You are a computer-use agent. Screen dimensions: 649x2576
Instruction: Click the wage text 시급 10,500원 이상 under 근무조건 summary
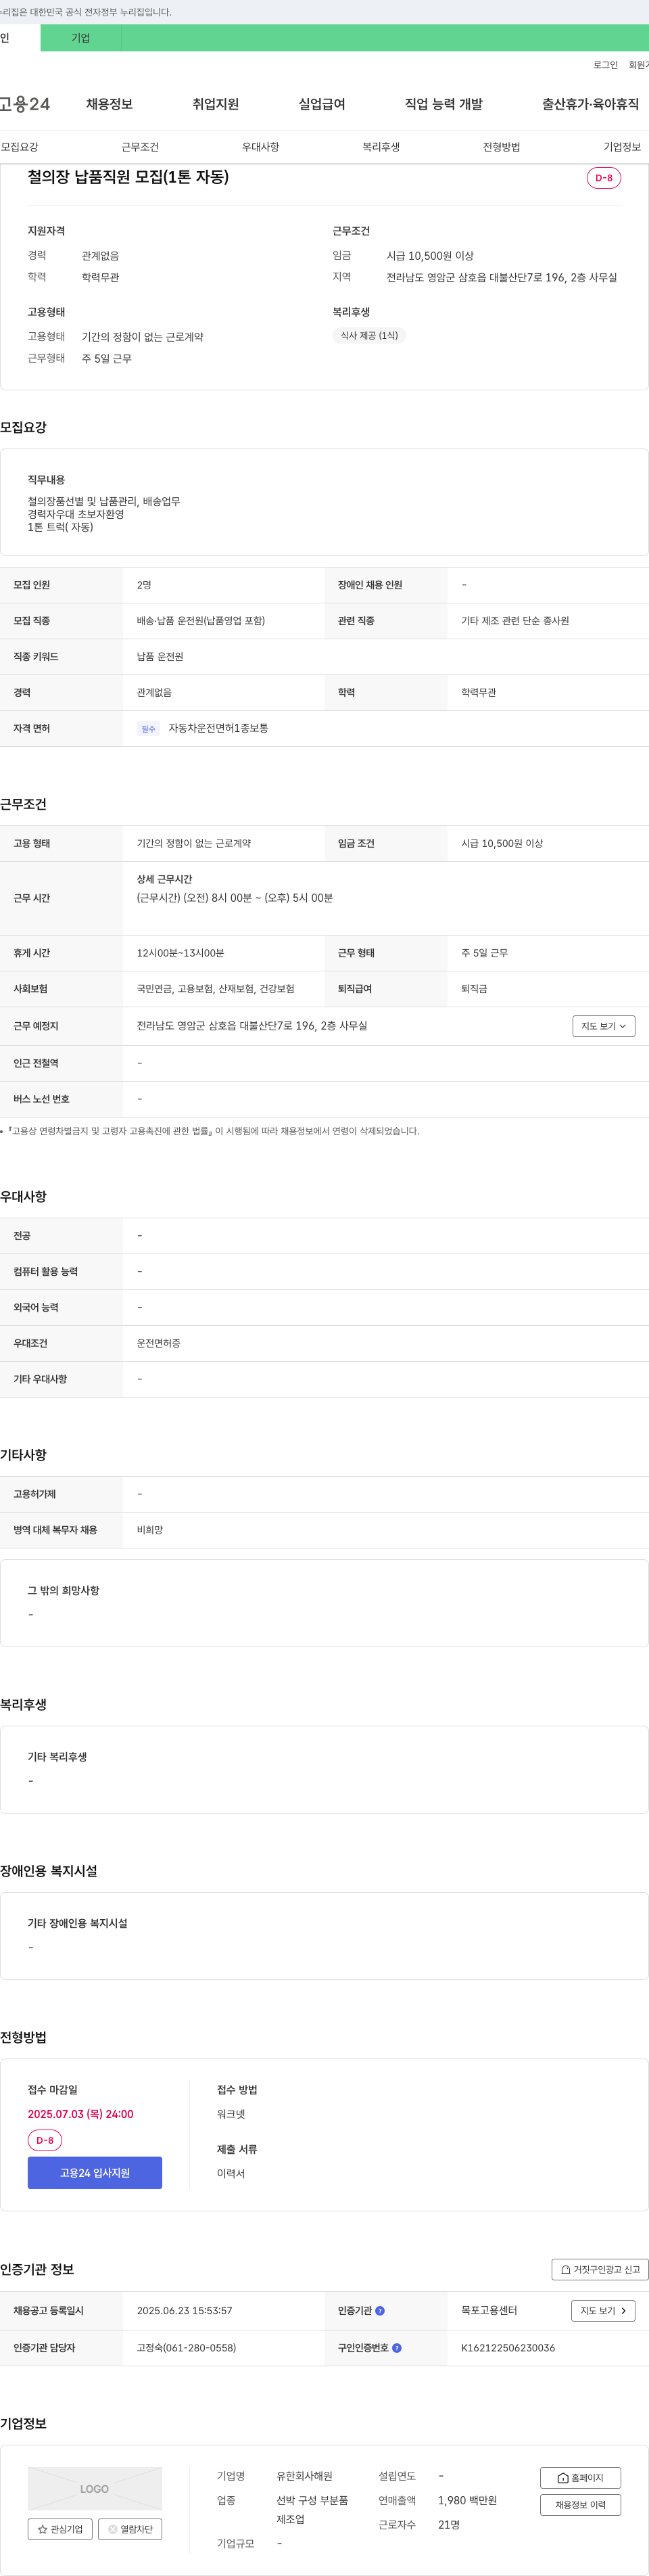pos(430,256)
